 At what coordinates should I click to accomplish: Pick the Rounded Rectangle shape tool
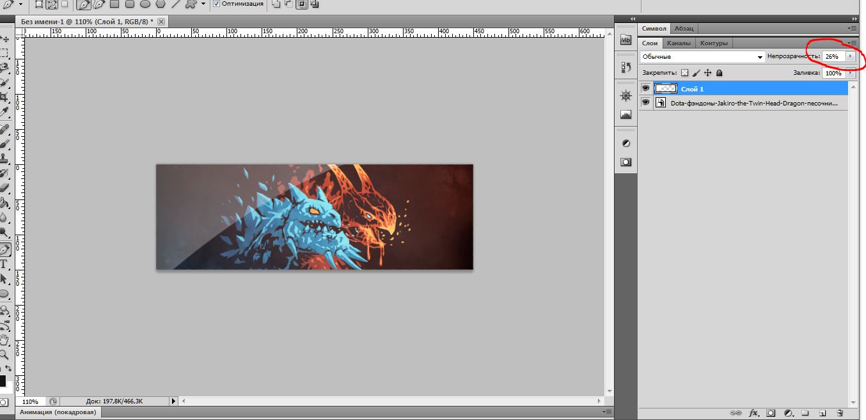click(x=130, y=4)
